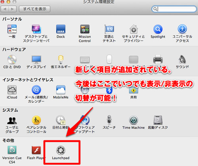Image resolution: width=198 pixels, height=166 pixels.
Task: Open the Spotlight preference pane
Action: [x=158, y=29]
